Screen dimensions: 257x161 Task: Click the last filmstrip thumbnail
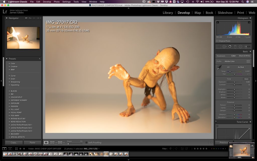click(x=126, y=154)
